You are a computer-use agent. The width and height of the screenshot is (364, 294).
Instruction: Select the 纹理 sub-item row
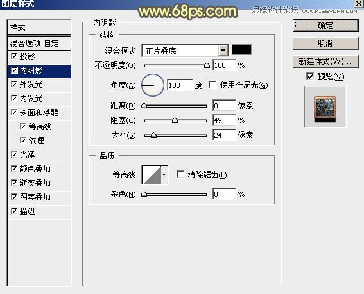pyautogui.click(x=39, y=141)
